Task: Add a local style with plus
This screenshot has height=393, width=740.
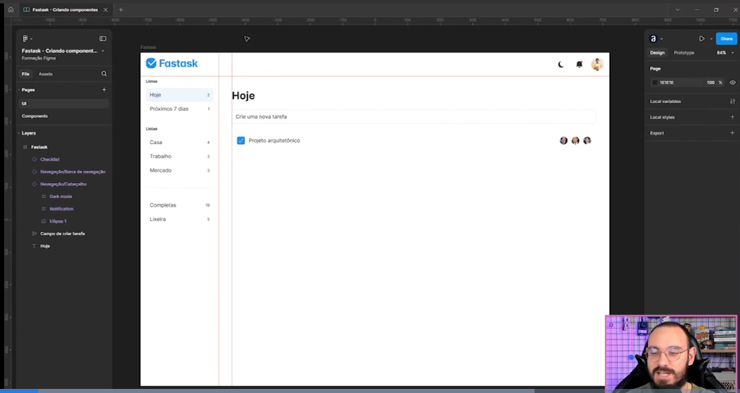Action: coord(733,117)
